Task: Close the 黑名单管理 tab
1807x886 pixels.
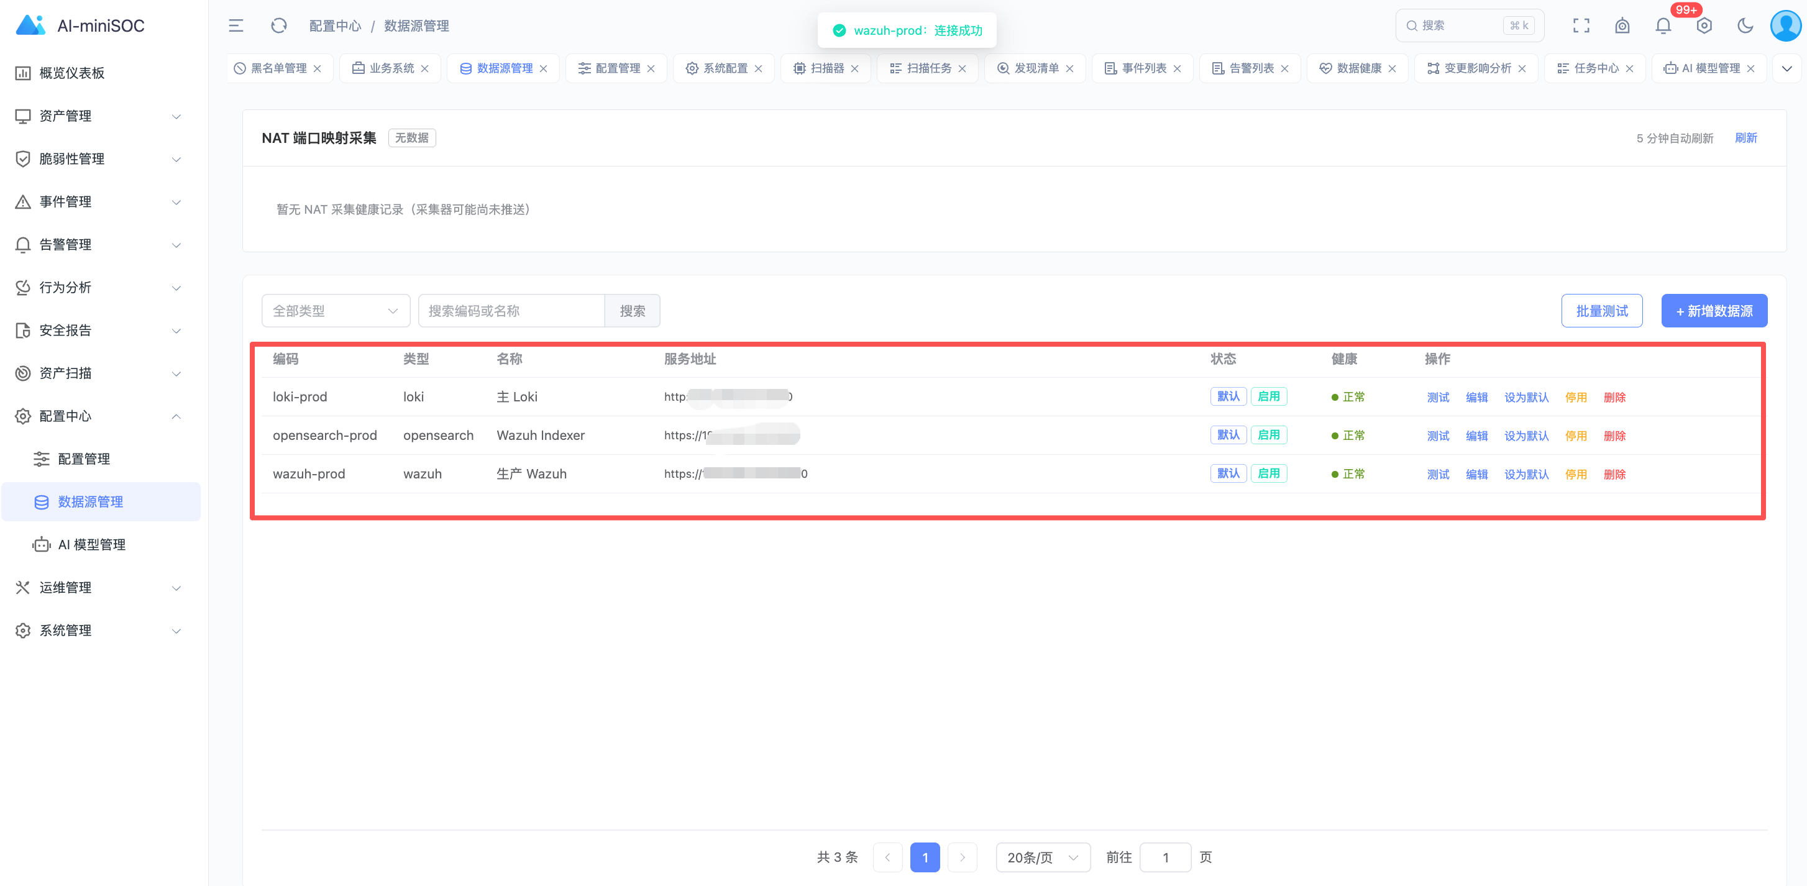Action: point(317,69)
